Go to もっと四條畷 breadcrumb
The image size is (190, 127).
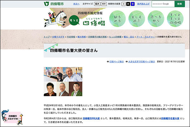point(115,37)
